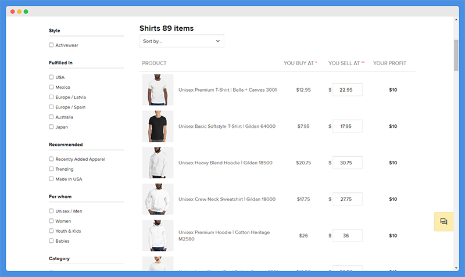Click the Crew Neck Sweatshirt thumbnail
Viewport: 465px width, 277px height.
pos(158,199)
